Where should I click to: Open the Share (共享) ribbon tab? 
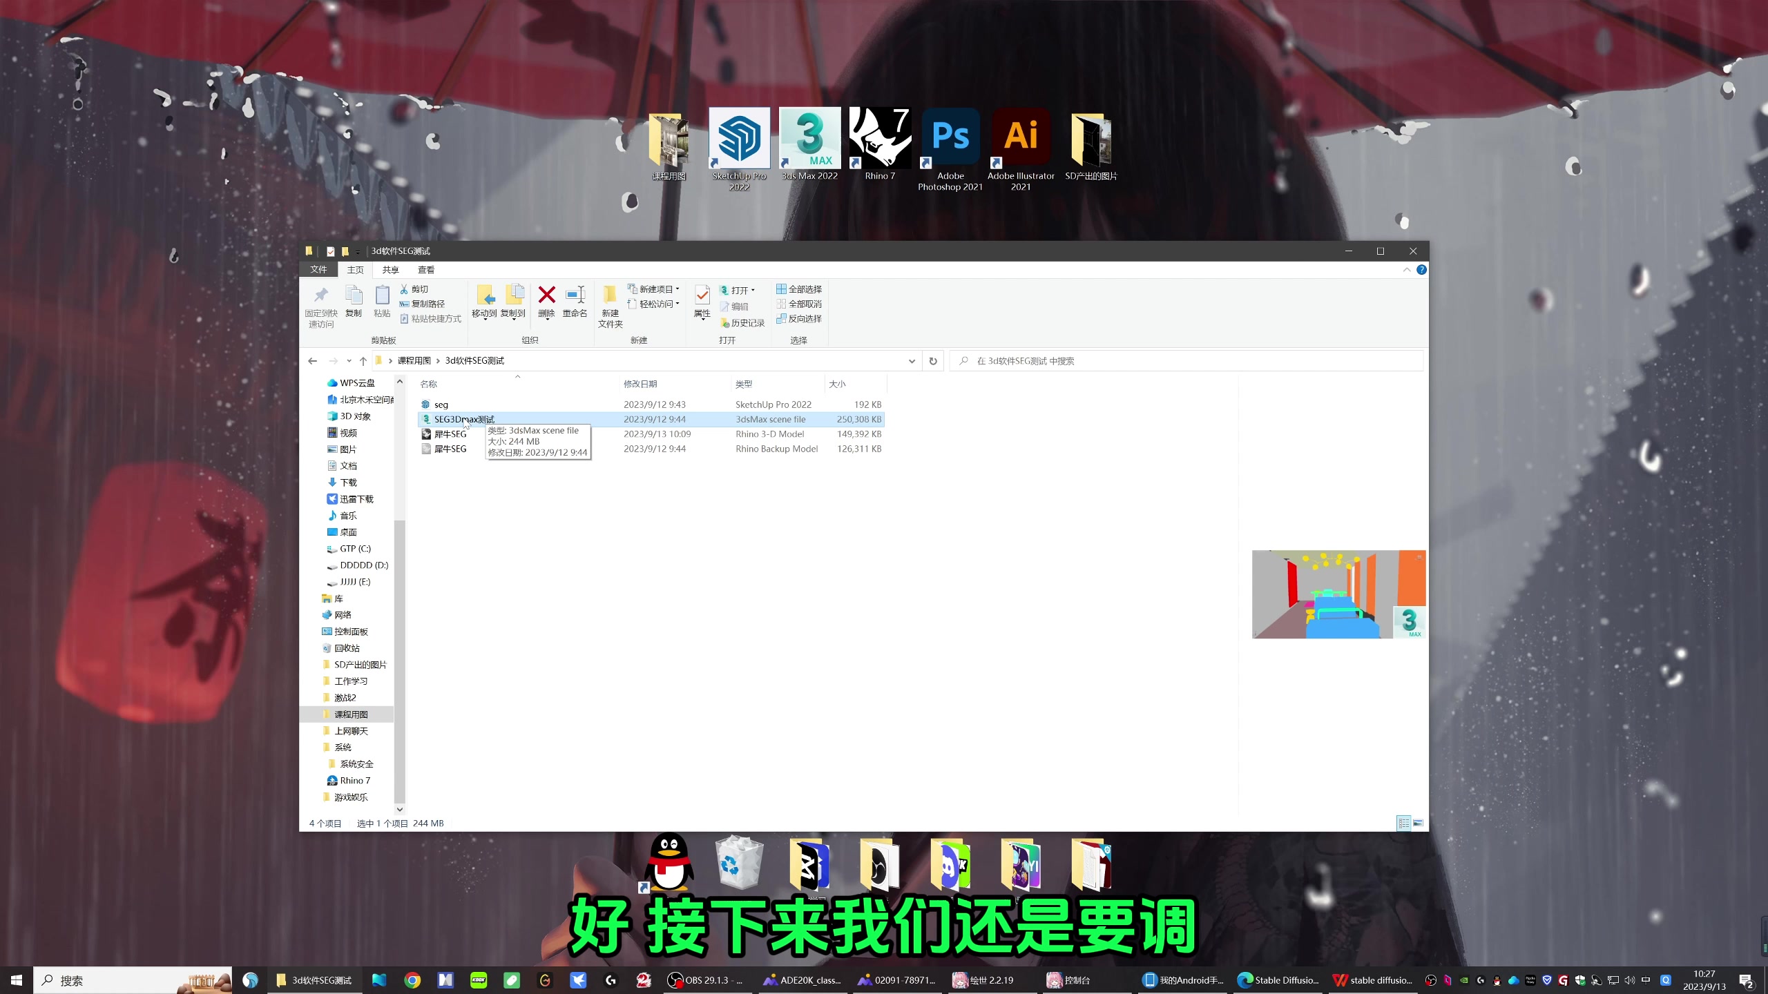point(390,270)
